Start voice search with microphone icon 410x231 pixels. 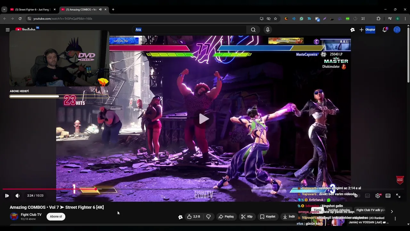(268, 30)
